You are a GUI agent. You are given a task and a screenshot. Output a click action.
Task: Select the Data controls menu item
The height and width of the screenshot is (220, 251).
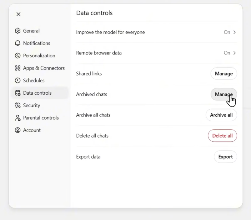coord(37,93)
